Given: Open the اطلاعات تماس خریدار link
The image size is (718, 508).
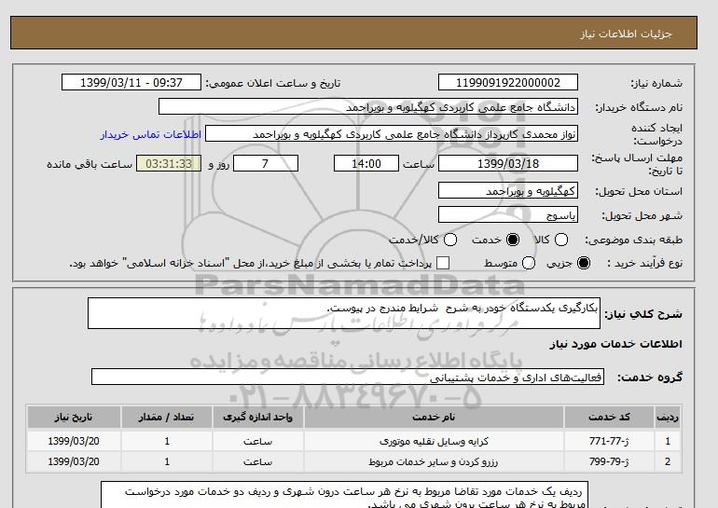Looking at the screenshot, I should (151, 134).
